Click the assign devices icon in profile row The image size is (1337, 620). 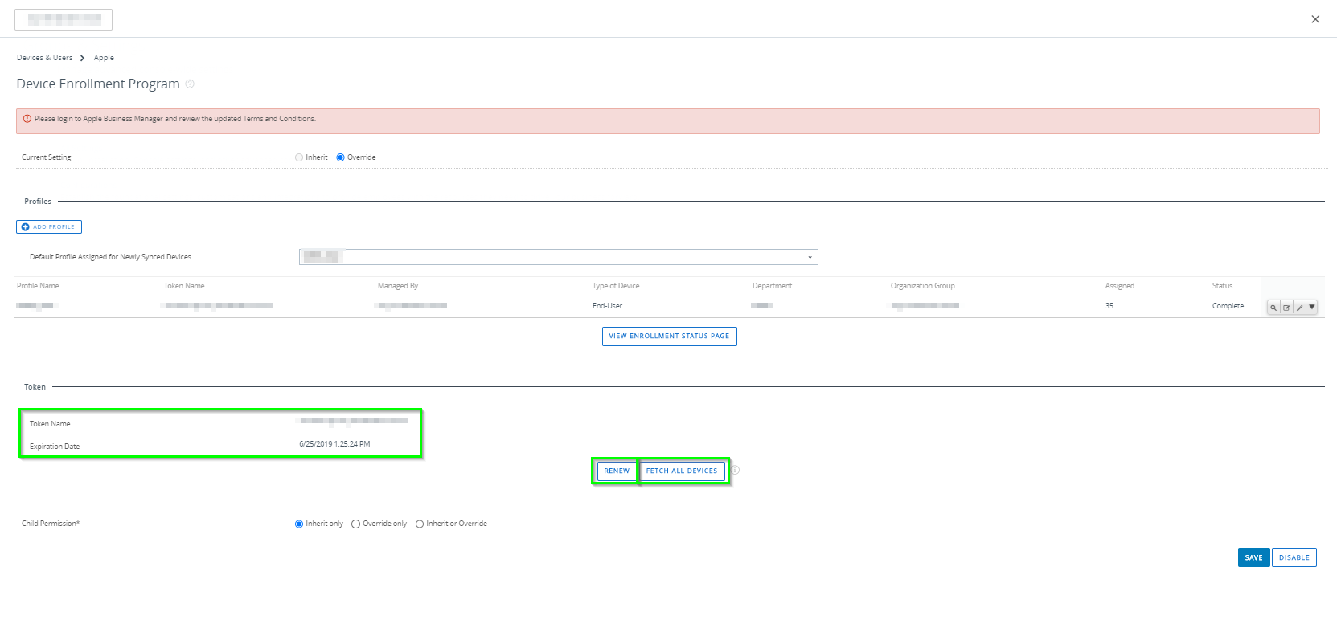pyautogui.click(x=1286, y=308)
